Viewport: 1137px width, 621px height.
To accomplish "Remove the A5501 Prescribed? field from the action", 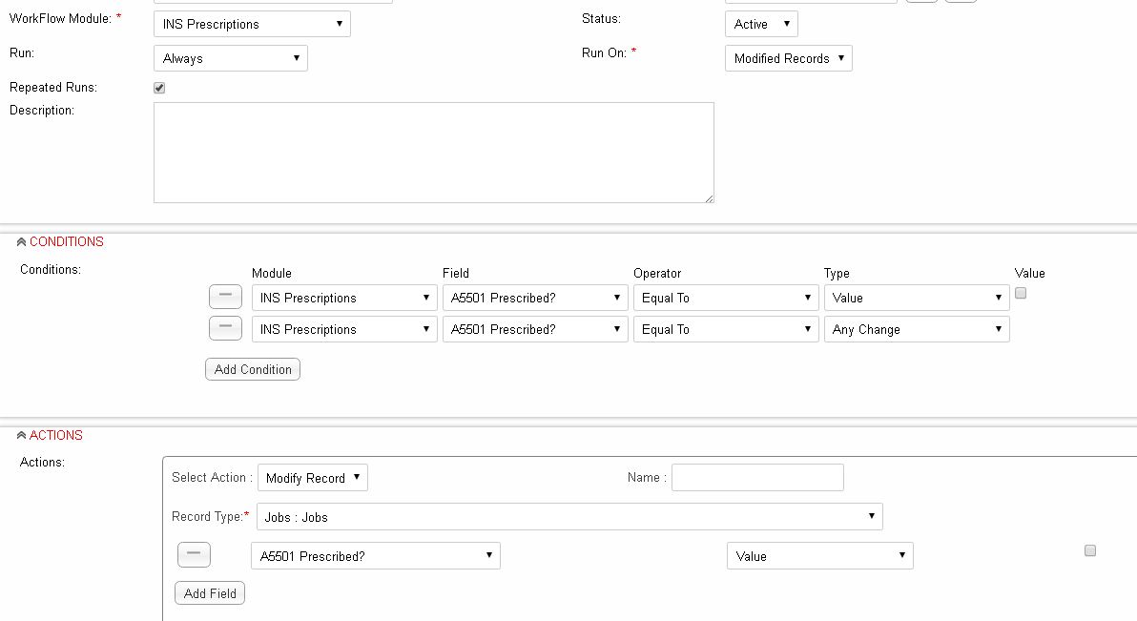I will click(194, 554).
